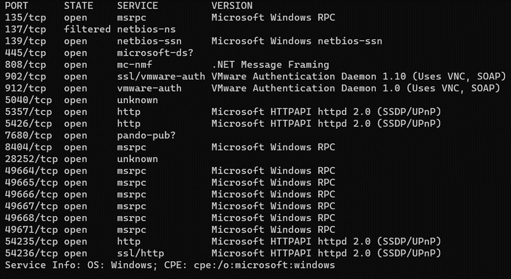Click 'Microsoft Windows netbios-ssn' version text
Viewport: 511px width, 279px height.
tap(296, 41)
